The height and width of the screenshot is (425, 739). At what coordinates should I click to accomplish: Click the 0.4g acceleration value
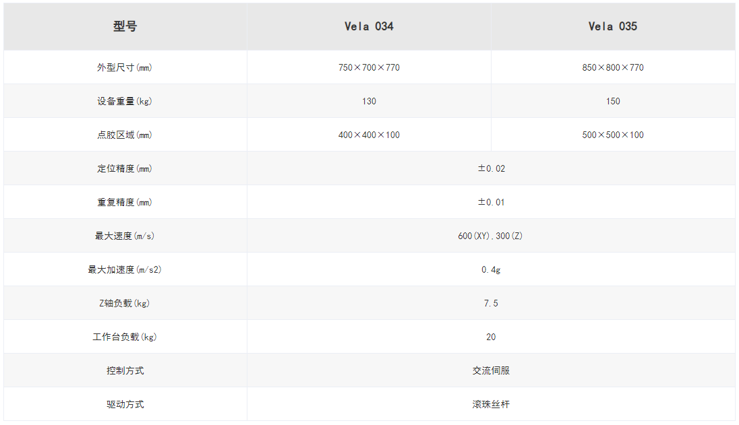491,269
